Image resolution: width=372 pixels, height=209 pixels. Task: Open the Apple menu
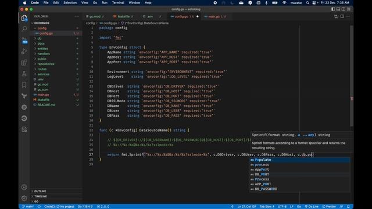[24, 3]
